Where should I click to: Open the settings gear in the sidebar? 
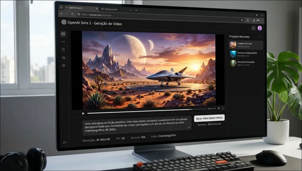point(64,65)
